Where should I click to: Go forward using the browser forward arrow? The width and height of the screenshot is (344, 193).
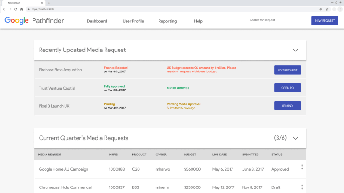coord(10,9)
